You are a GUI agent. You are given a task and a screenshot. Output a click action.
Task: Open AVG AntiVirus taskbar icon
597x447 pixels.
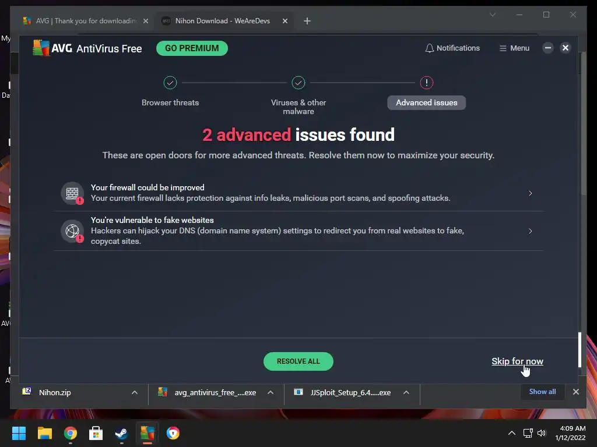148,433
